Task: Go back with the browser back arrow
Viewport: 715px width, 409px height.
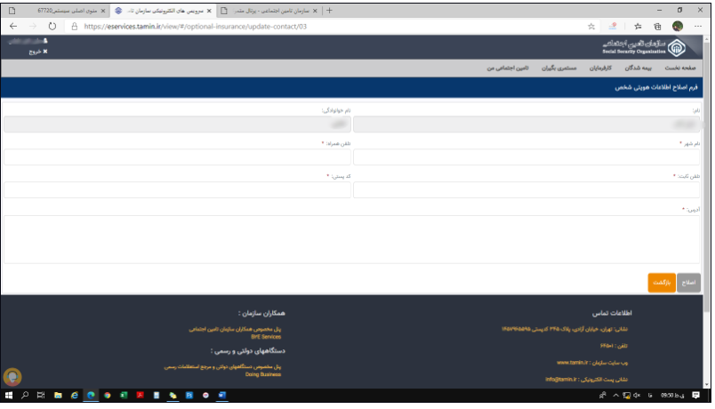Action: point(13,26)
